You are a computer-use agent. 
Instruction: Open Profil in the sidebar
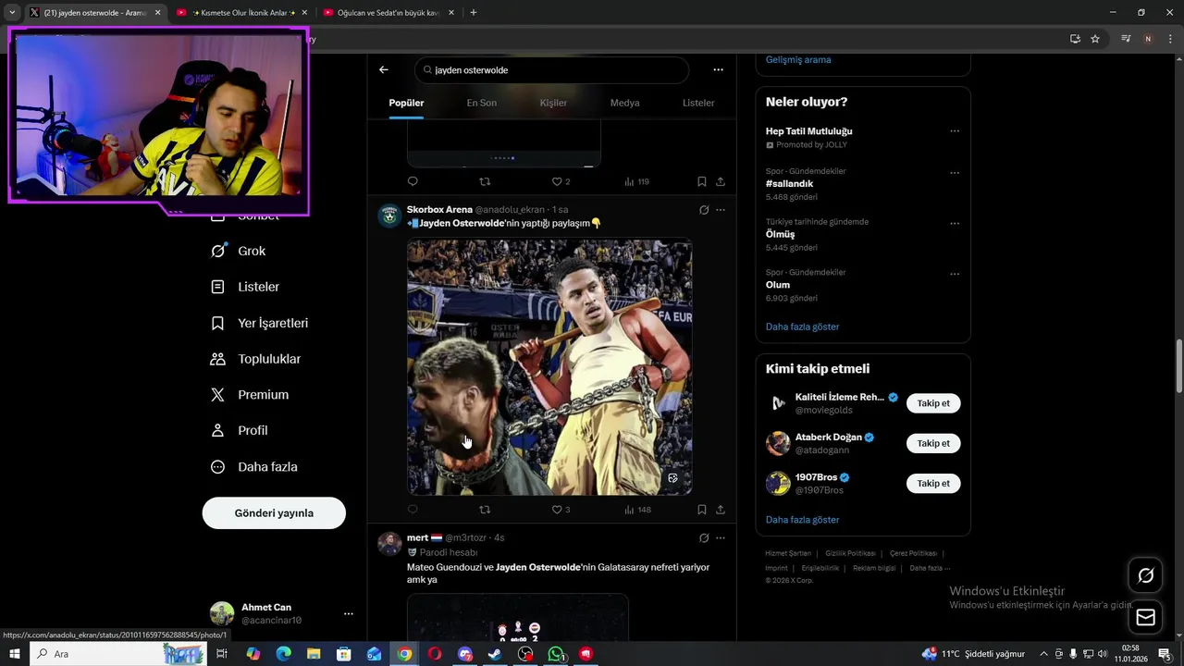pyautogui.click(x=239, y=431)
